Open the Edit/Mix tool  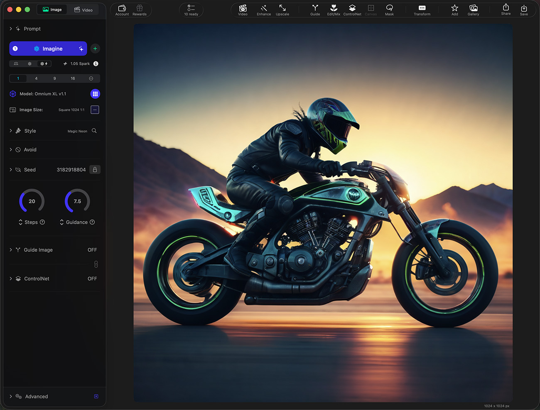[x=334, y=10]
